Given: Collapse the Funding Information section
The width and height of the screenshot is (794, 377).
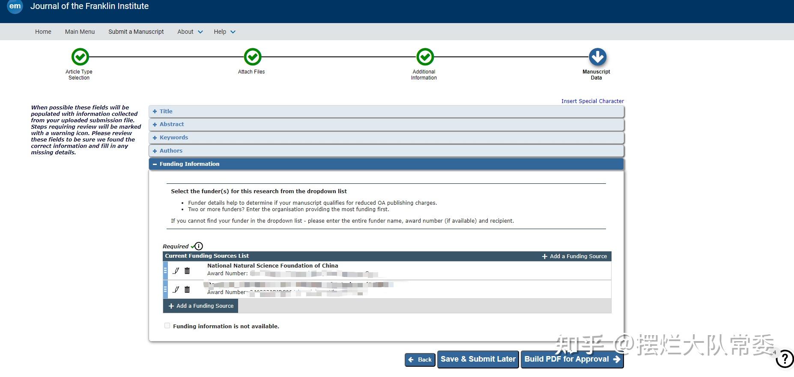Looking at the screenshot, I should point(386,164).
